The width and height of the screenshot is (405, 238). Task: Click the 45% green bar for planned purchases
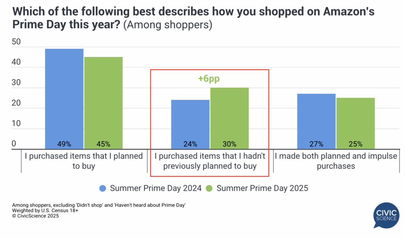pos(103,102)
